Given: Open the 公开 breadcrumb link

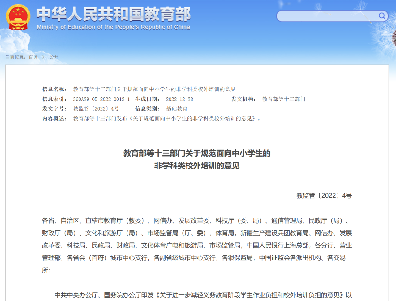Looking at the screenshot, I should pyautogui.click(x=54, y=57).
